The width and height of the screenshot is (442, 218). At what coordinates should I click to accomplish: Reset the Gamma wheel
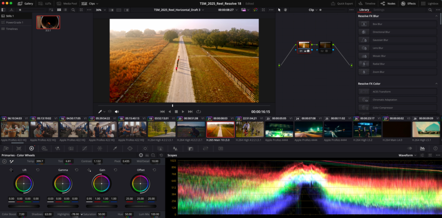pyautogui.click(x=76, y=170)
